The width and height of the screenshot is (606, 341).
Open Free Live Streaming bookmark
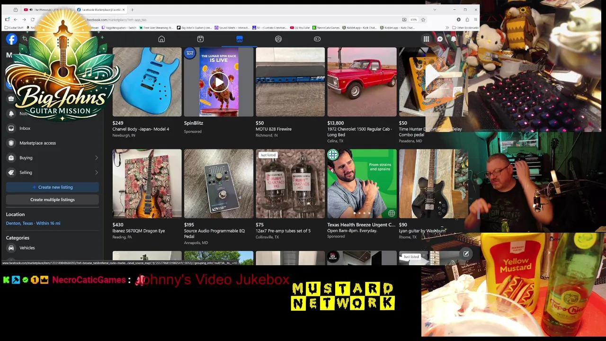click(x=156, y=28)
